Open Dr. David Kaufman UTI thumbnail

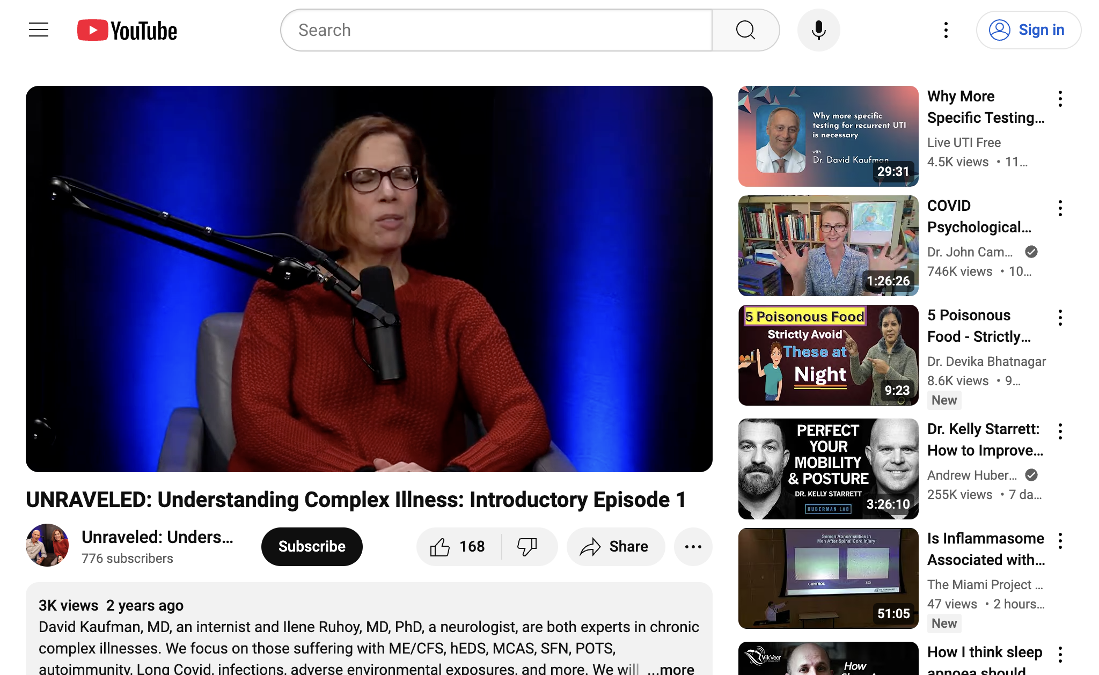(828, 136)
